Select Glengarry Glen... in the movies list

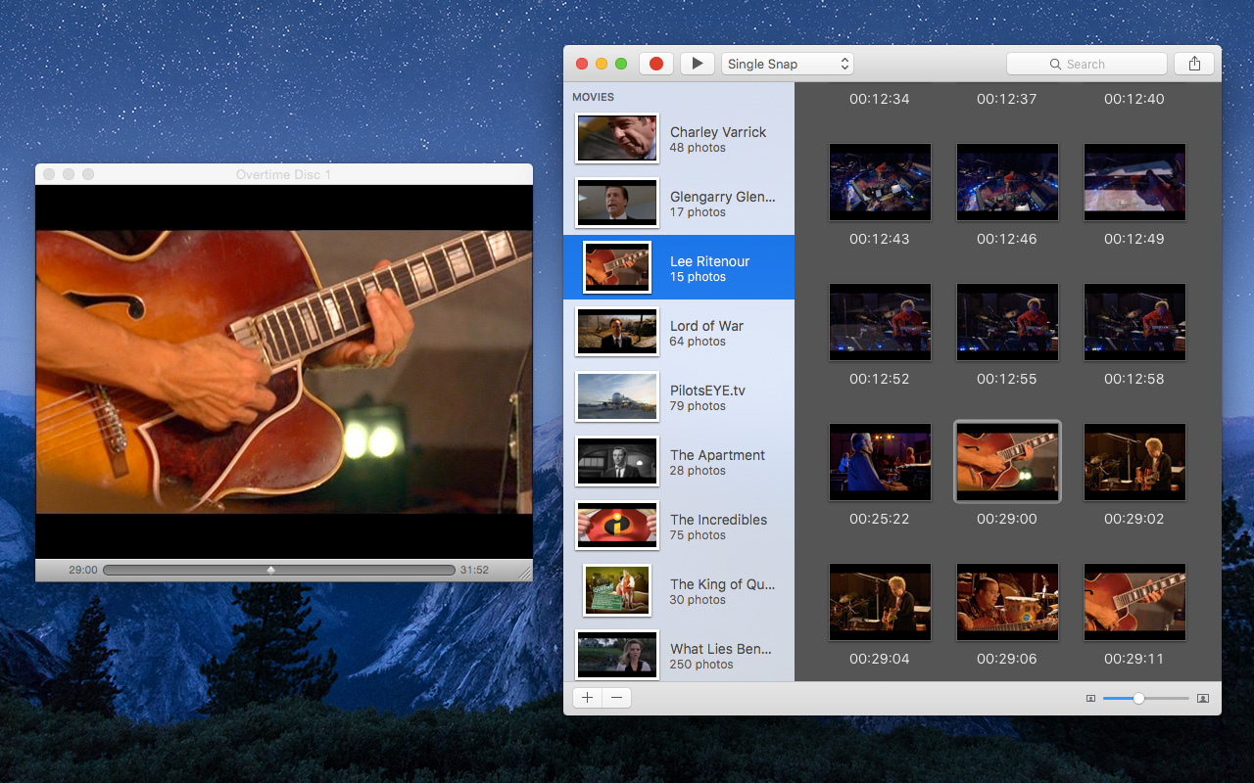[x=679, y=204]
